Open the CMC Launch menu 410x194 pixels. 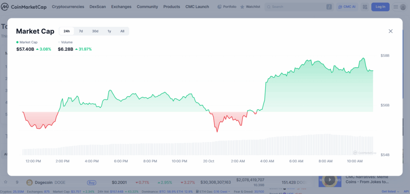(197, 7)
